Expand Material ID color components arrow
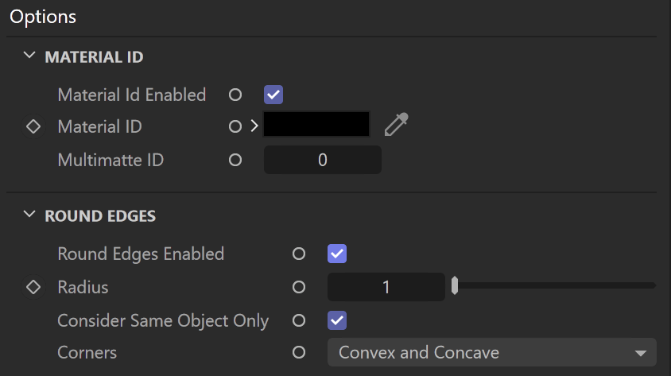The width and height of the screenshot is (671, 376). pyautogui.click(x=254, y=126)
